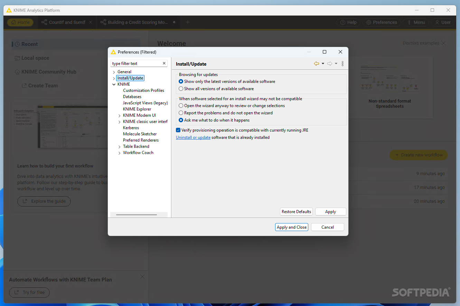The height and width of the screenshot is (306, 460).
Task: Click Create Team in the sidebar
Action: (x=40, y=86)
